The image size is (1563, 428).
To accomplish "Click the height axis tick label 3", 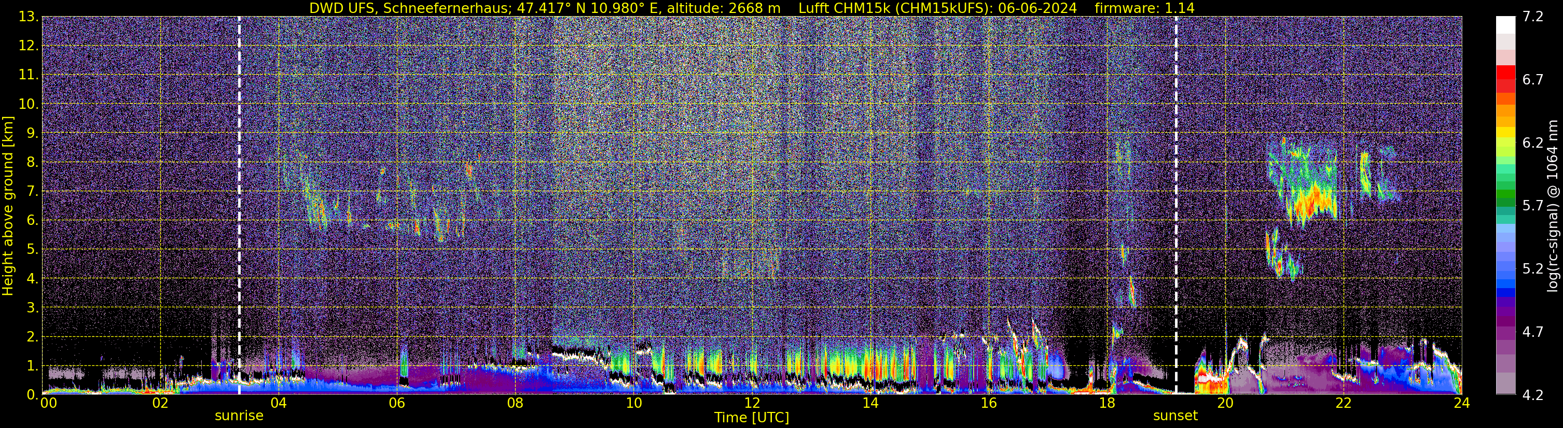I will point(32,307).
